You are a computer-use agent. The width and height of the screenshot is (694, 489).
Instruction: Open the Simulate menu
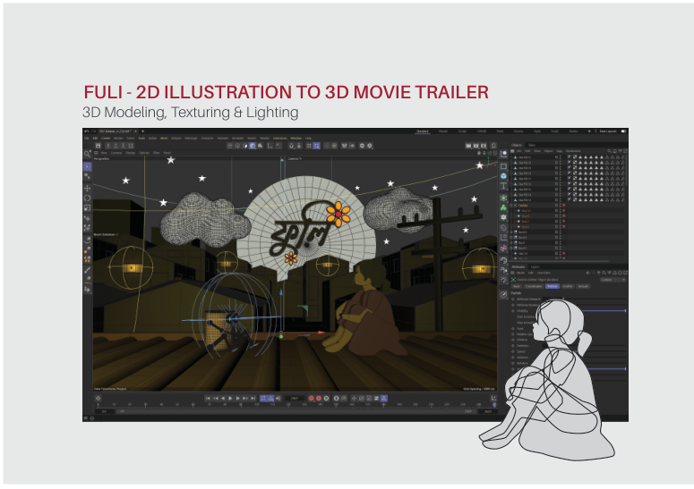(237, 139)
